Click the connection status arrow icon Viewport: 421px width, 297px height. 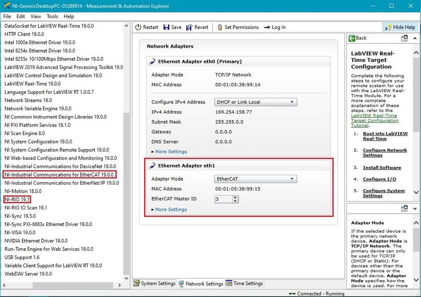tap(292, 294)
